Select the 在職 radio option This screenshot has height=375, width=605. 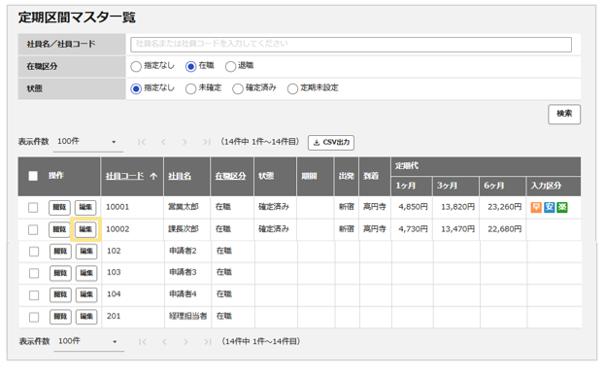190,66
